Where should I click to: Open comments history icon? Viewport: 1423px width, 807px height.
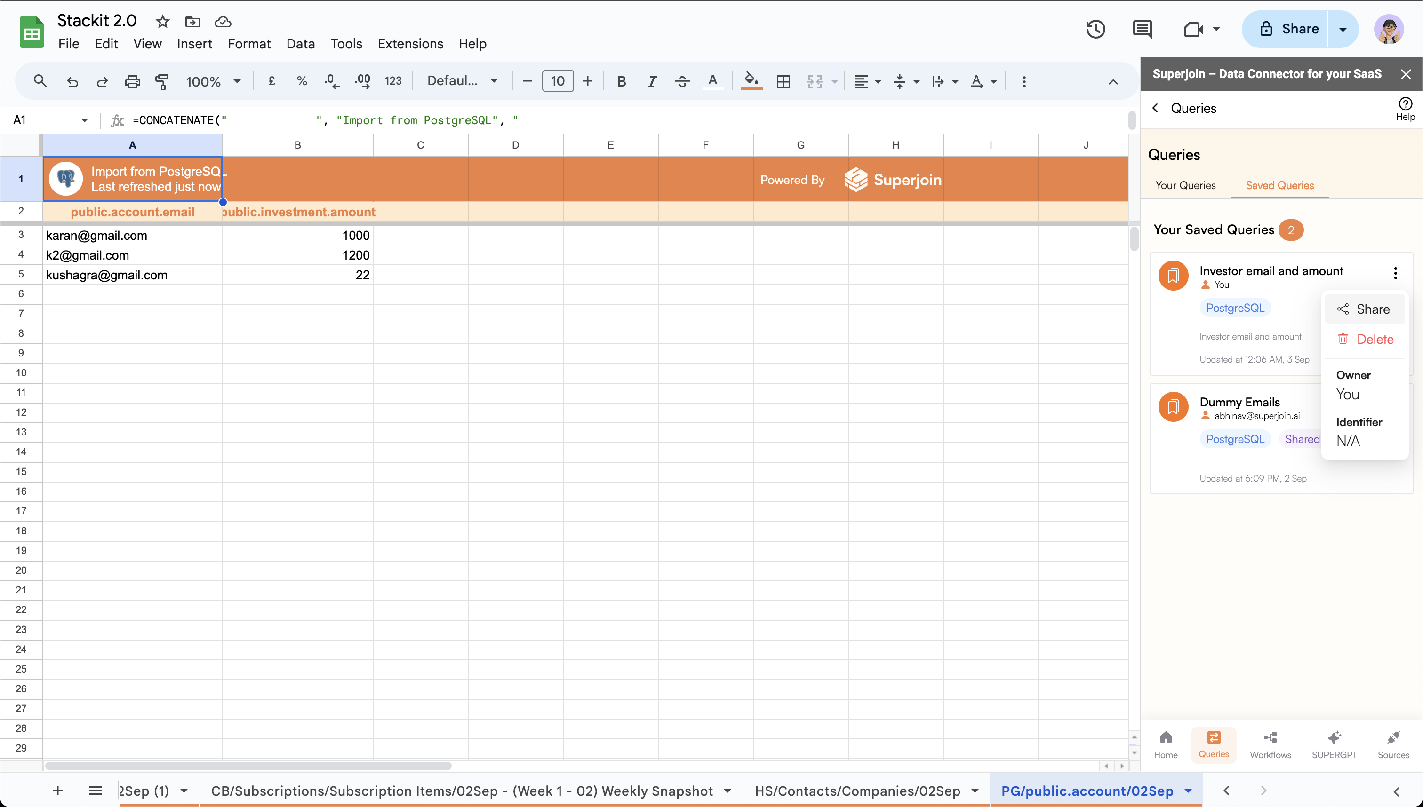(1142, 29)
